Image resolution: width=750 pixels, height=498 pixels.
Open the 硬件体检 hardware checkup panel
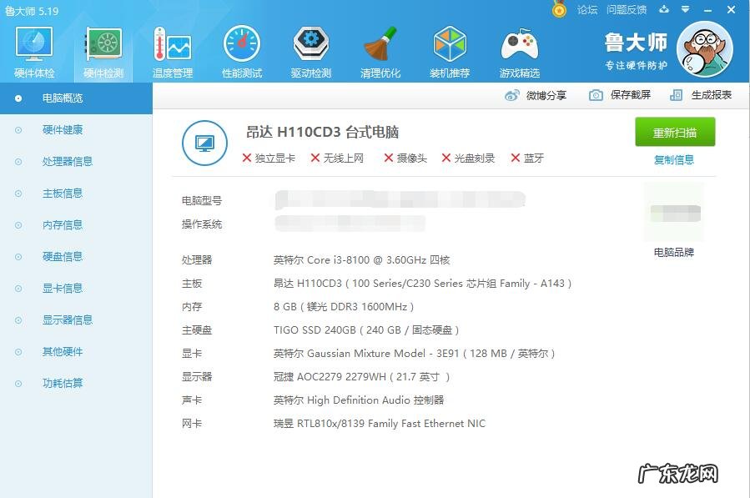pos(33,50)
